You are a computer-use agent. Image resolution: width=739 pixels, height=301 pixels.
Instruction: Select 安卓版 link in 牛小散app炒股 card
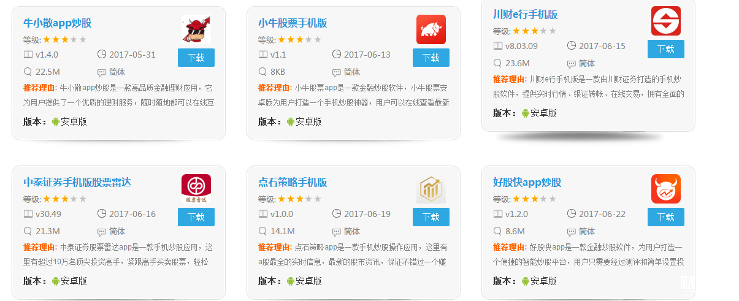click(x=74, y=121)
